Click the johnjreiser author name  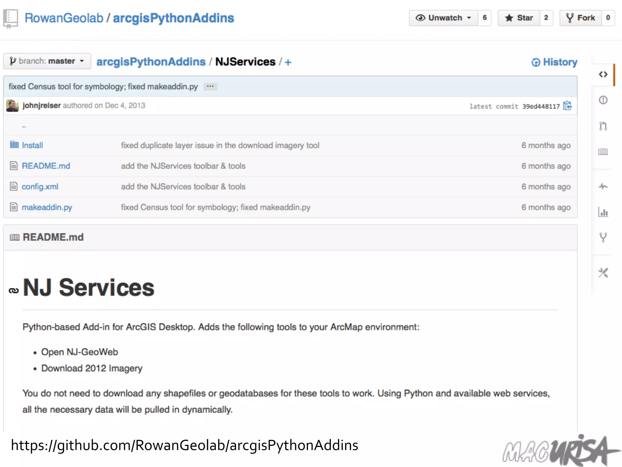point(42,106)
